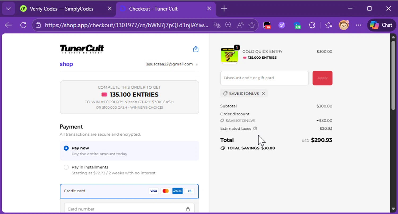Add page to favorites star
The width and height of the screenshot is (398, 214).
[x=252, y=25]
